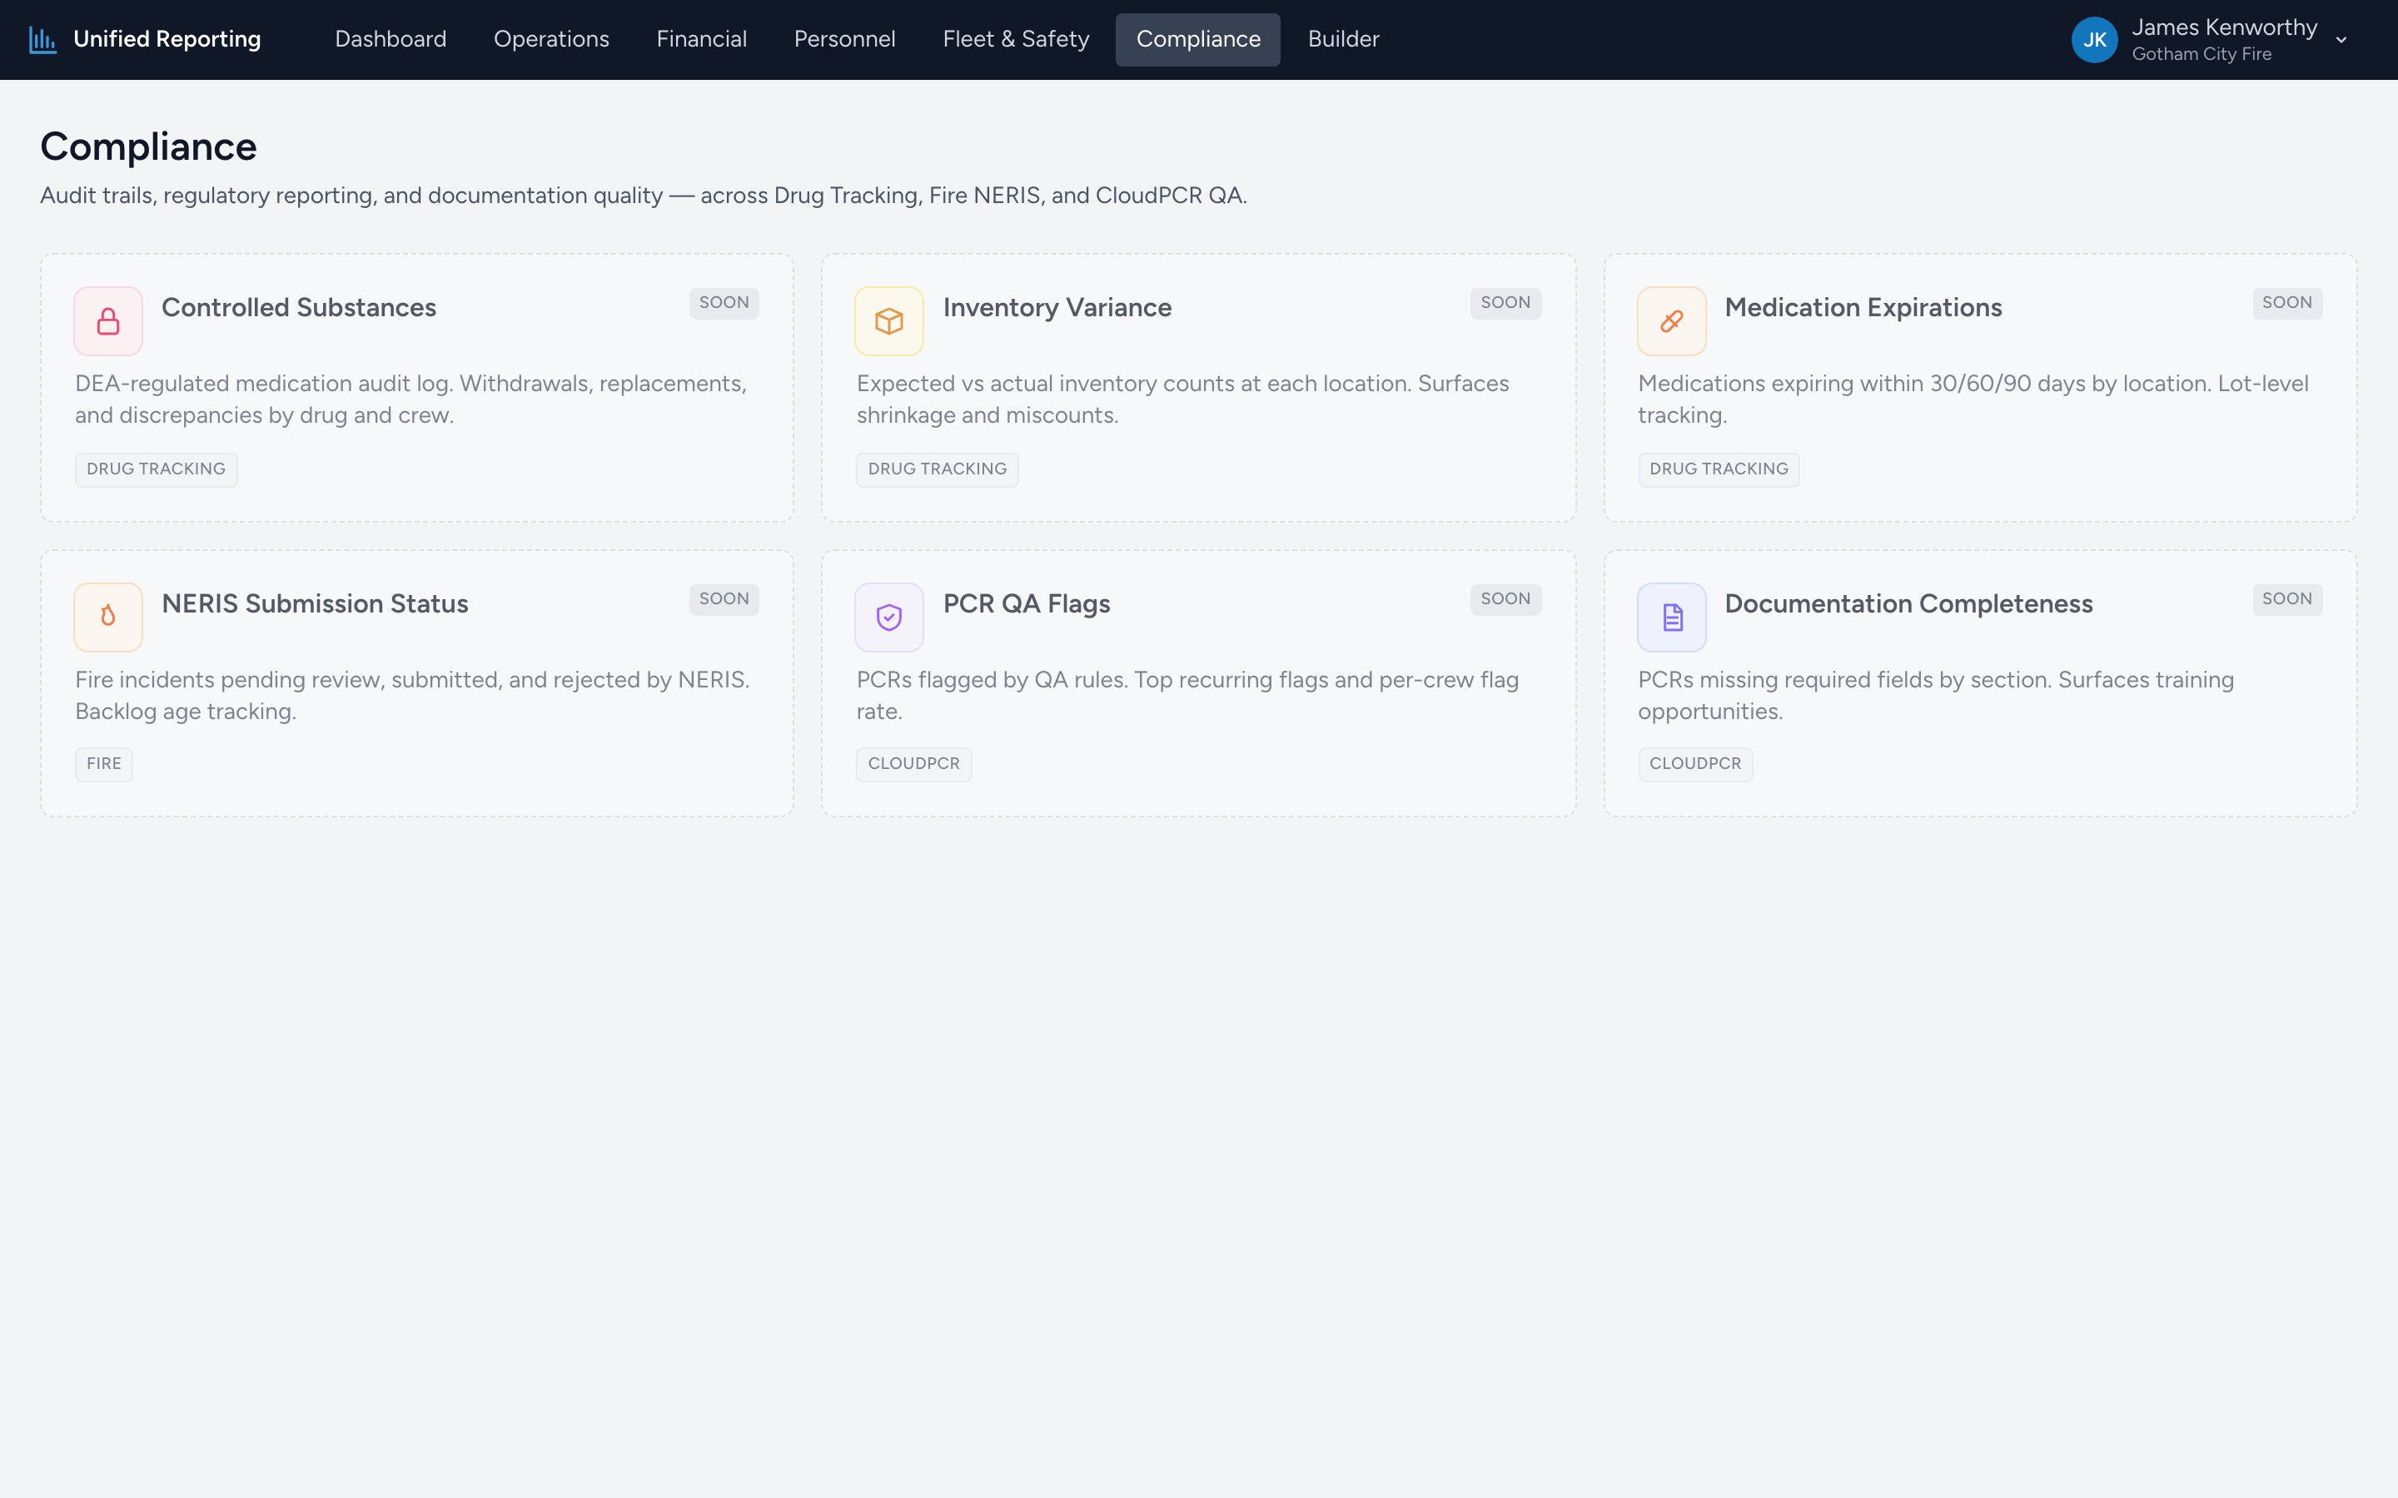Click DRUG TRACKING tag on Medication Expirations card
The height and width of the screenshot is (1498, 2398).
coord(1719,469)
